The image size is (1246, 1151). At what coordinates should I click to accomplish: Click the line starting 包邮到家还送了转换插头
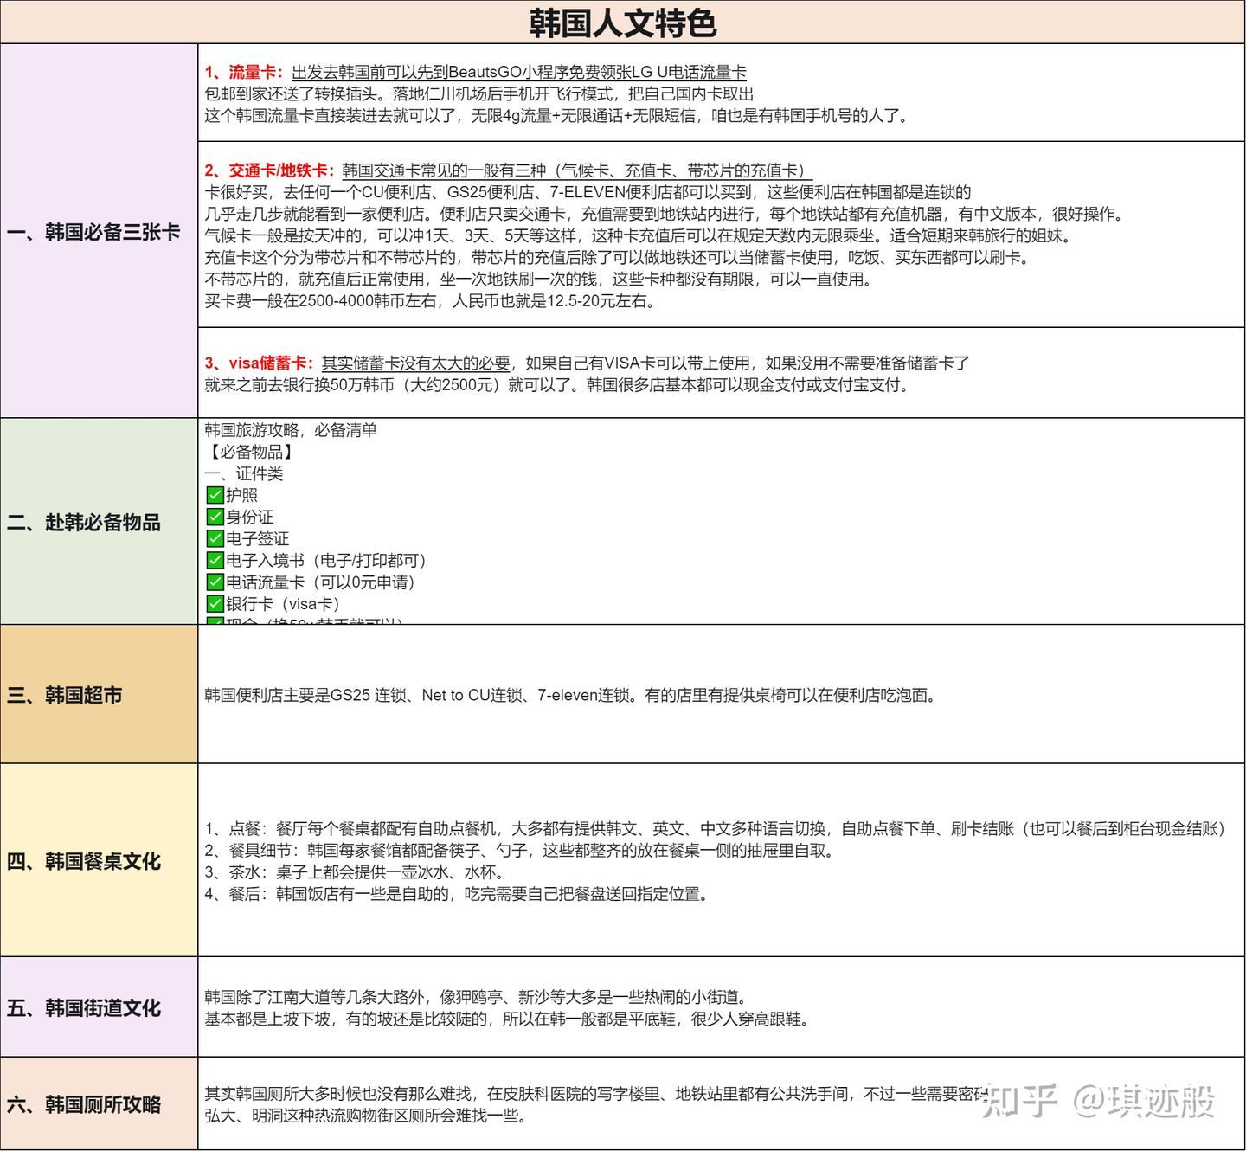(479, 94)
